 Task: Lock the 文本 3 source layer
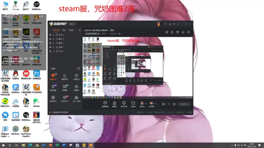point(53,35)
